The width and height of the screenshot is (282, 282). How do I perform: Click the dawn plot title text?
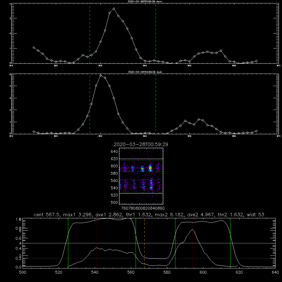pyautogui.click(x=145, y=1)
